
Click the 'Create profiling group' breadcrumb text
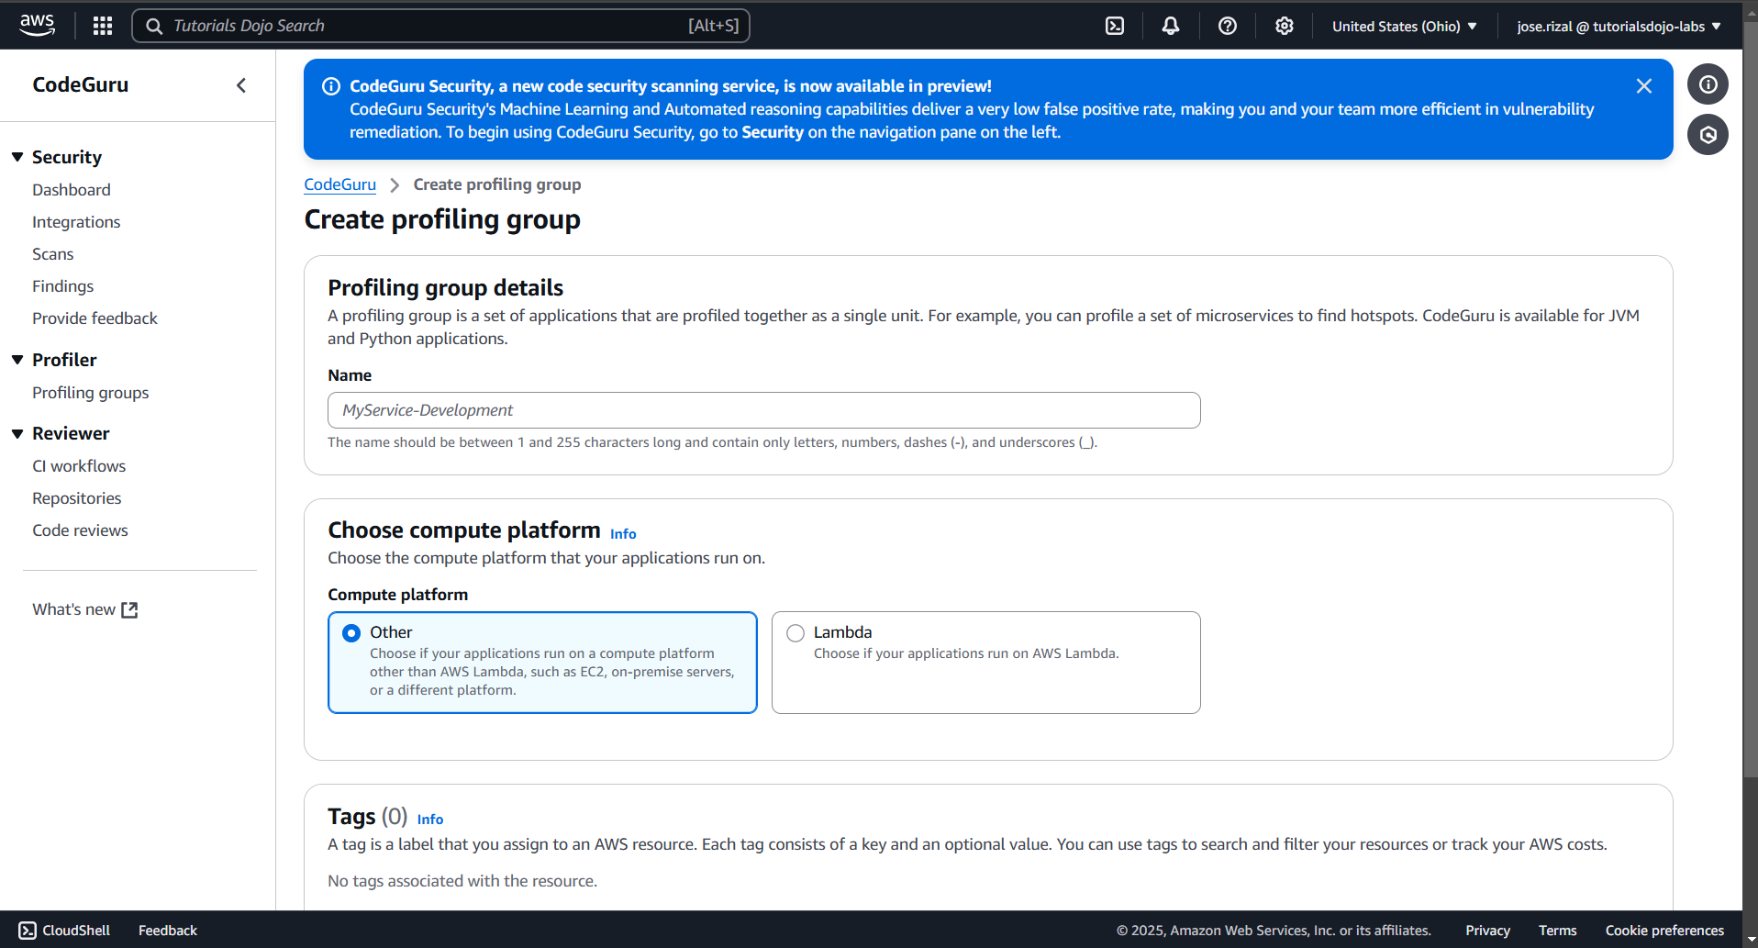click(497, 184)
